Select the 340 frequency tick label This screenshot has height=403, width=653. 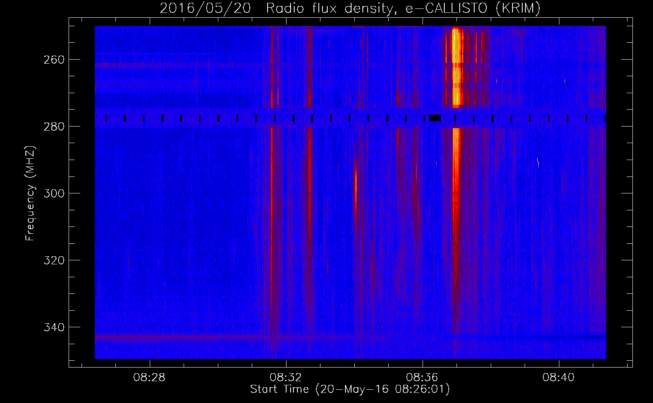[x=54, y=327]
